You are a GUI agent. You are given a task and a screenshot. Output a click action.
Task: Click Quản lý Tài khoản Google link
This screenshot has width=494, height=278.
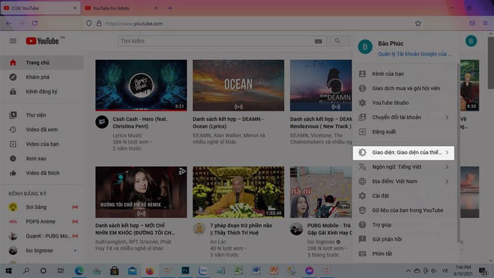tap(417, 54)
